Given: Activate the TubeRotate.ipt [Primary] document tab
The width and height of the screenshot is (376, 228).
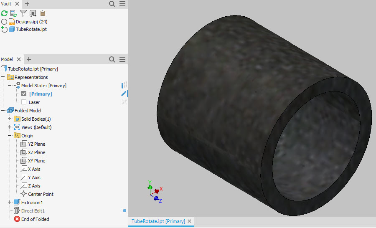Looking at the screenshot, I should point(158,221).
